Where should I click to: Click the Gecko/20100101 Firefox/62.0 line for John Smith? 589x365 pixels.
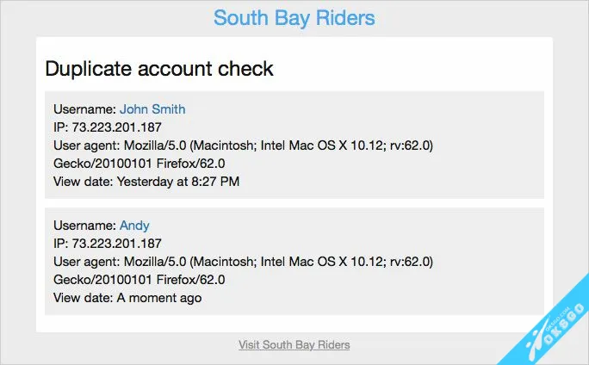pyautogui.click(x=139, y=164)
